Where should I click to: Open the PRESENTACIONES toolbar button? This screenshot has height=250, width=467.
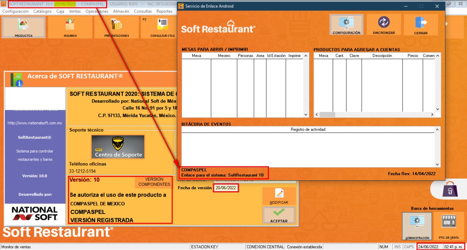(x=116, y=27)
